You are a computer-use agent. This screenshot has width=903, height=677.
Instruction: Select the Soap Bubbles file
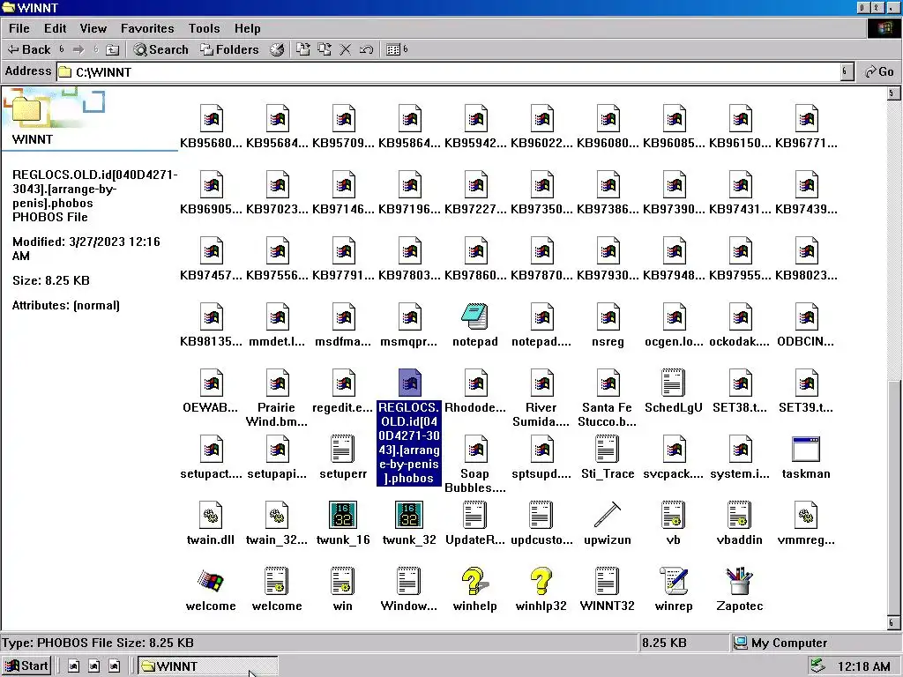(x=475, y=464)
